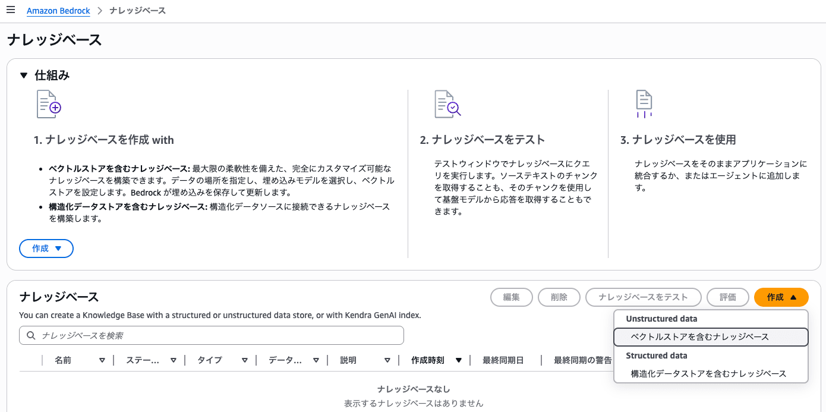This screenshot has width=826, height=412.
Task: Sort by the ステー... column arrow
Action: pyautogui.click(x=174, y=360)
